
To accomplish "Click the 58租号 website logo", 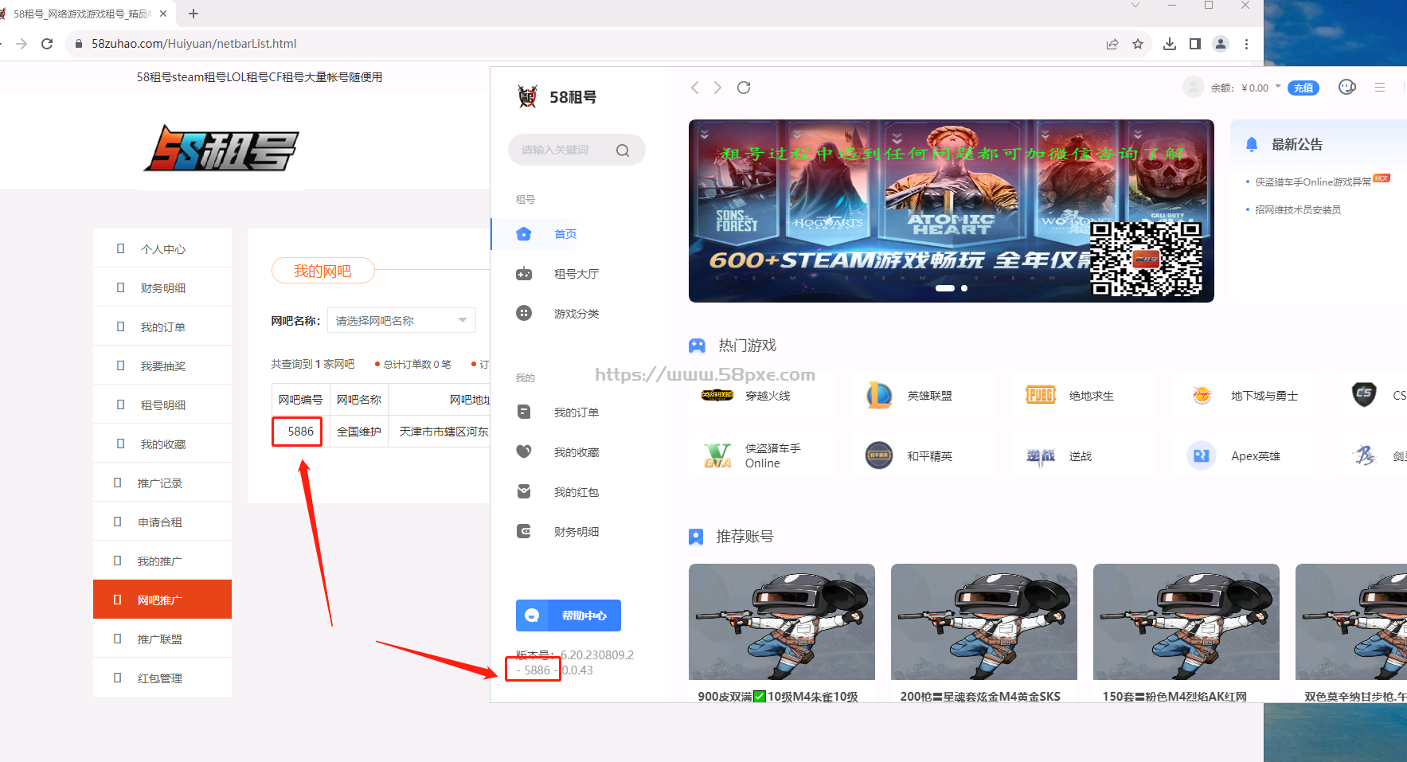I will click(x=221, y=148).
